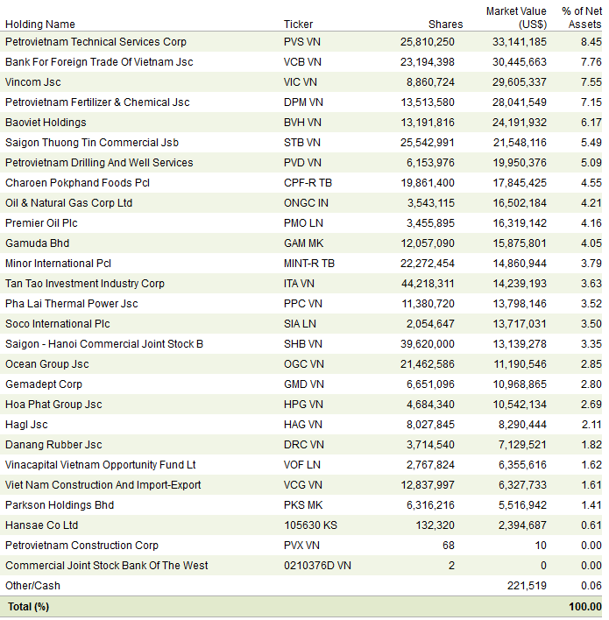Click ticker PMO LN
609x620 pixels.
coord(303,223)
